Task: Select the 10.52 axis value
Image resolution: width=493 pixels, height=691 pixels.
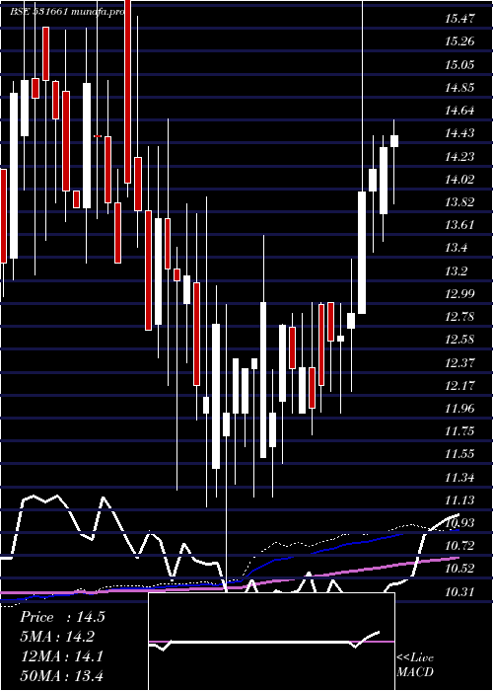Action: [x=460, y=569]
